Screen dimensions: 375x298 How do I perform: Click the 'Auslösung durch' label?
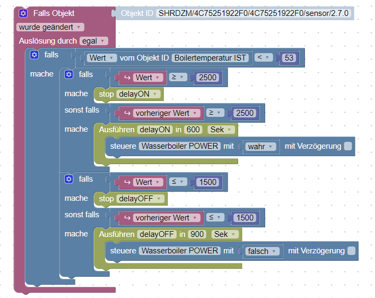pyautogui.click(x=48, y=41)
